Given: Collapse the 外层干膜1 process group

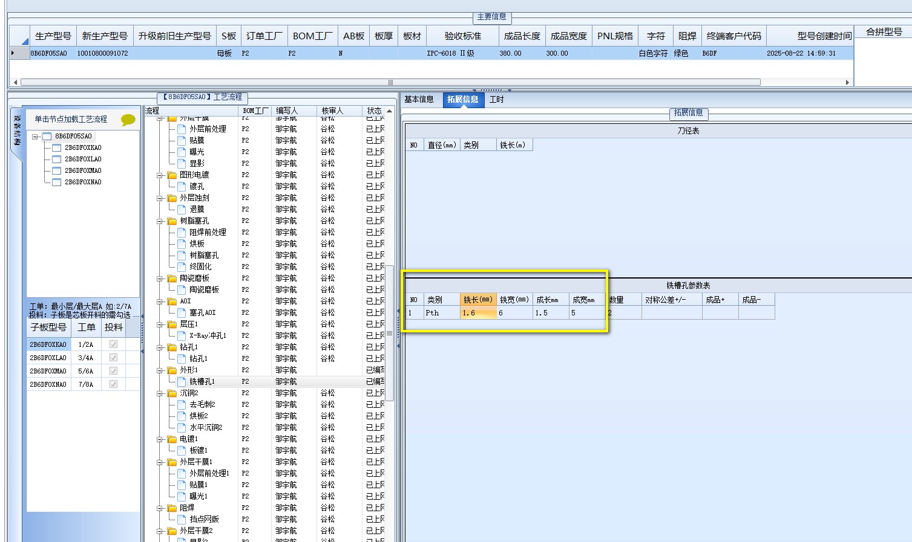Looking at the screenshot, I should coord(160,462).
